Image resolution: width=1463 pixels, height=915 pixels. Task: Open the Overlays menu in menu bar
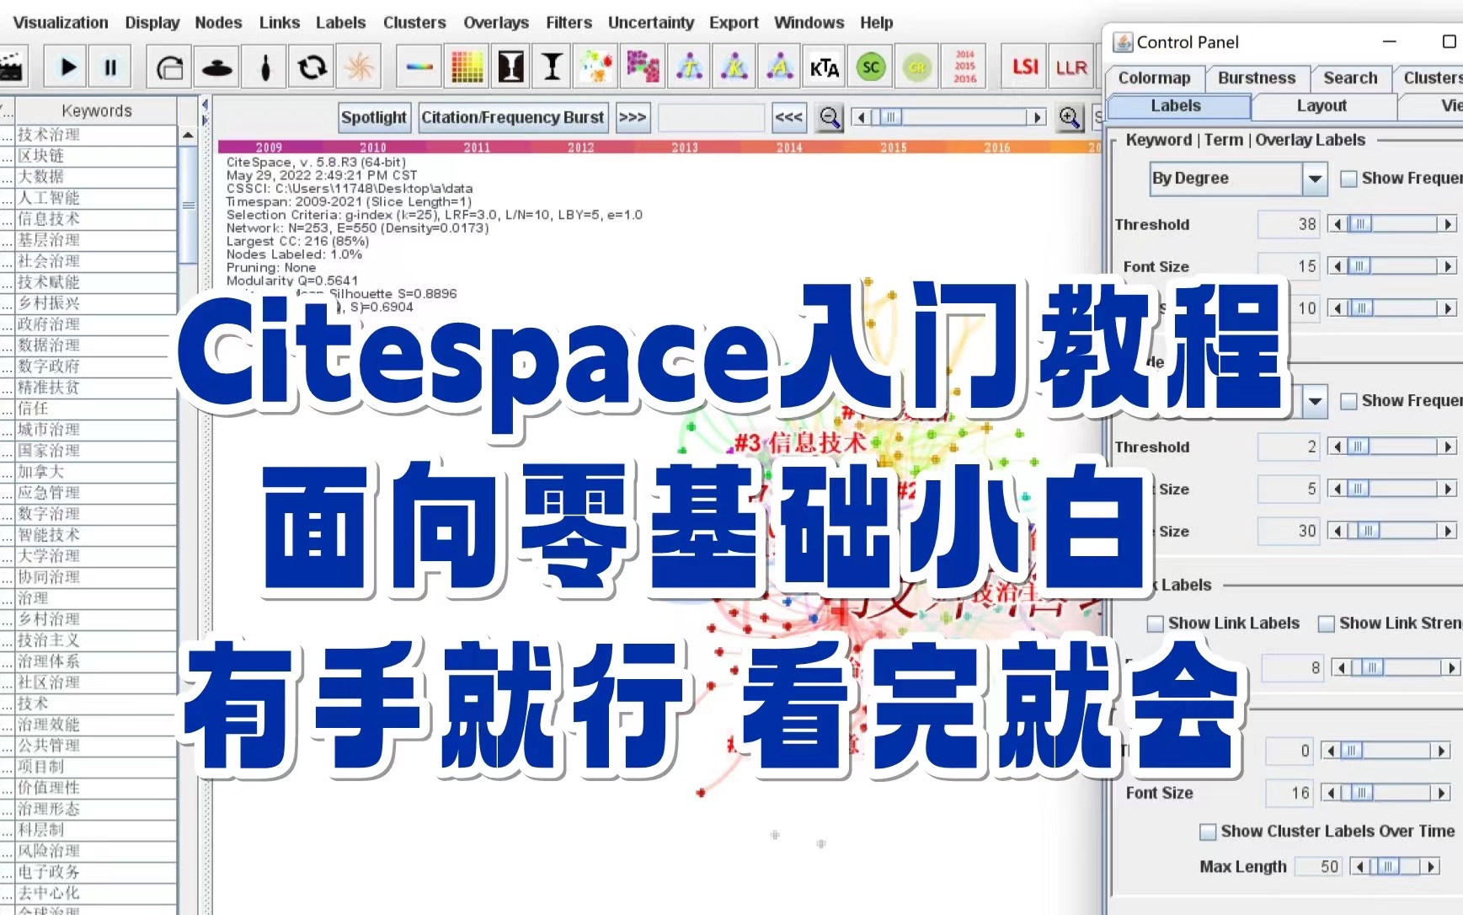coord(496,23)
